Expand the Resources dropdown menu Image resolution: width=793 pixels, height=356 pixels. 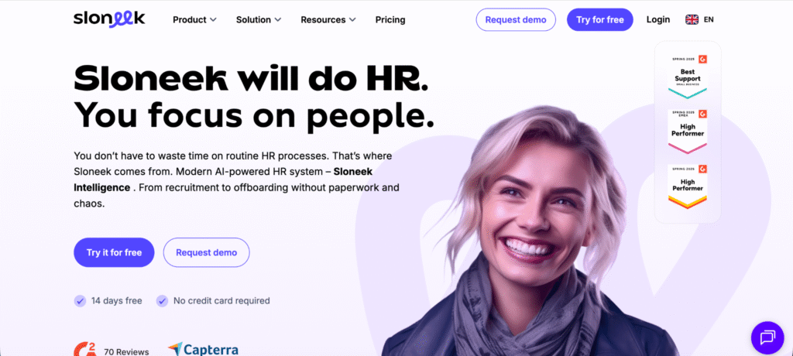coord(328,19)
